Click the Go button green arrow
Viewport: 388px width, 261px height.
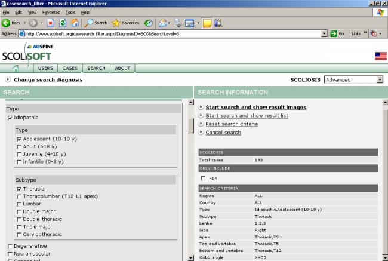(x=334, y=33)
